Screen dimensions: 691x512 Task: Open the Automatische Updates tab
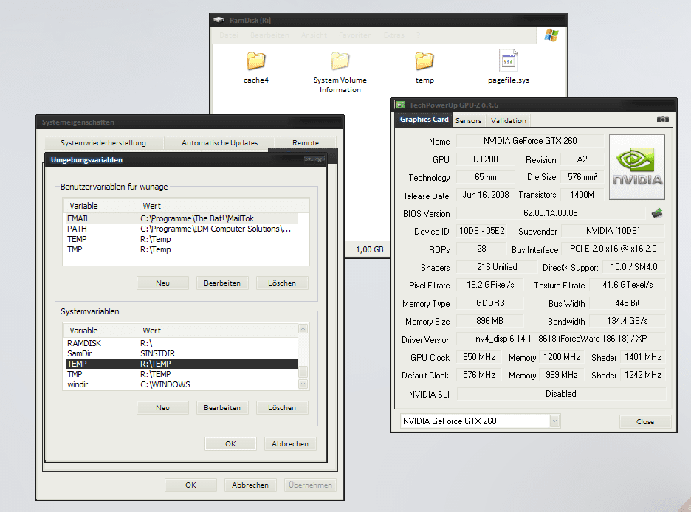coord(219,142)
